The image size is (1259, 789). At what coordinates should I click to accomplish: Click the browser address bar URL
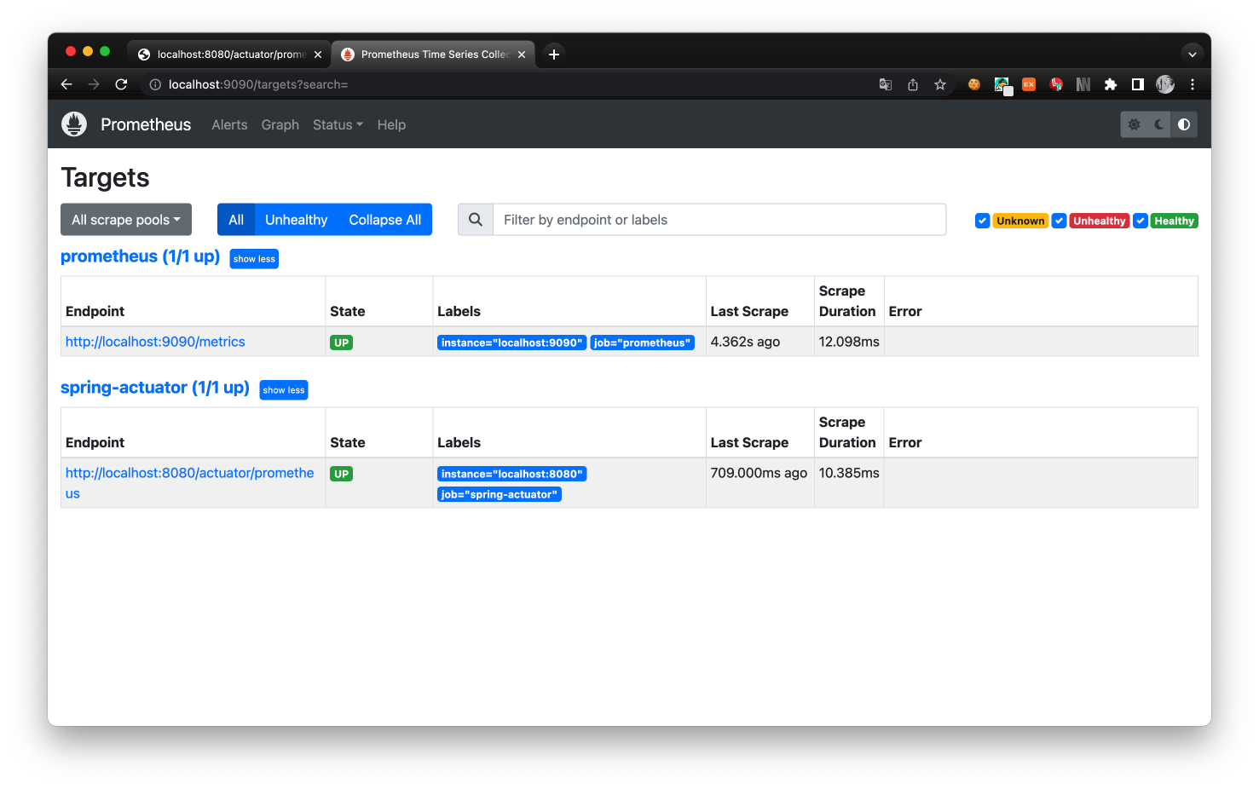coord(258,84)
